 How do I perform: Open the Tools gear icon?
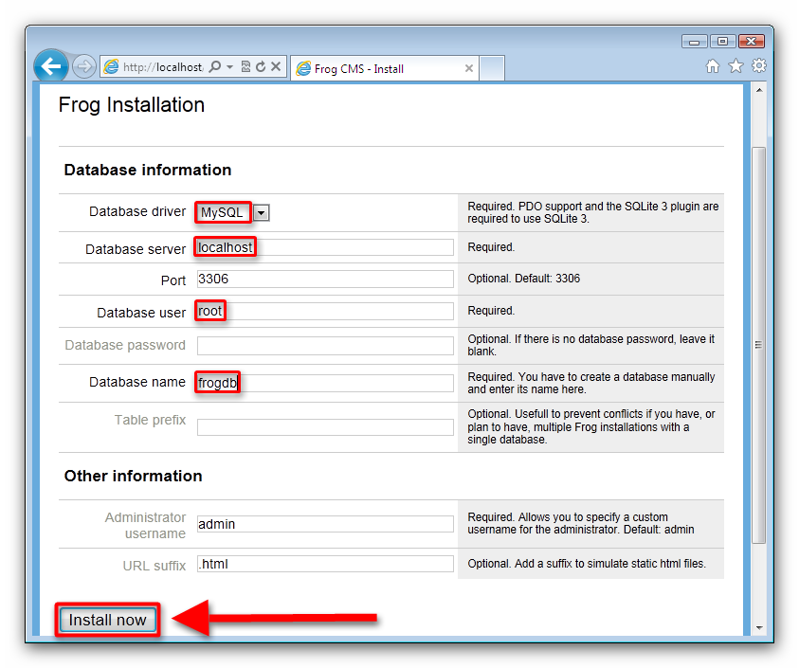(758, 66)
